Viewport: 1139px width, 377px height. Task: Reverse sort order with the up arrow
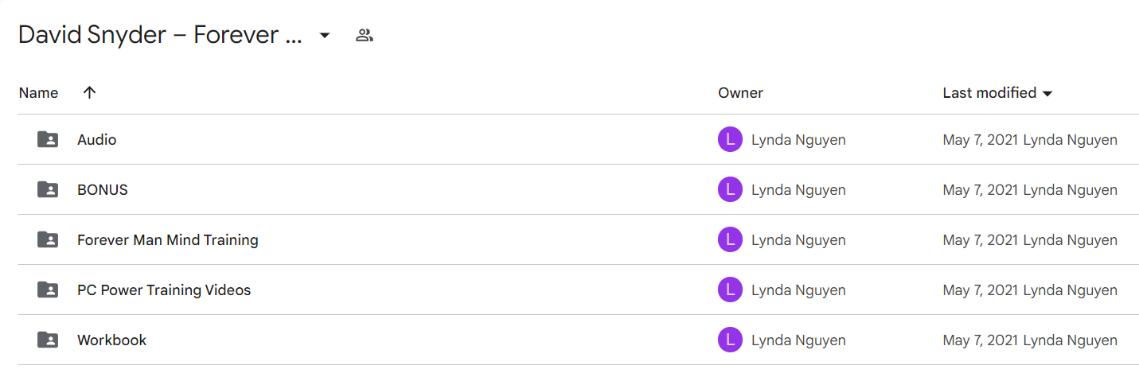[89, 92]
